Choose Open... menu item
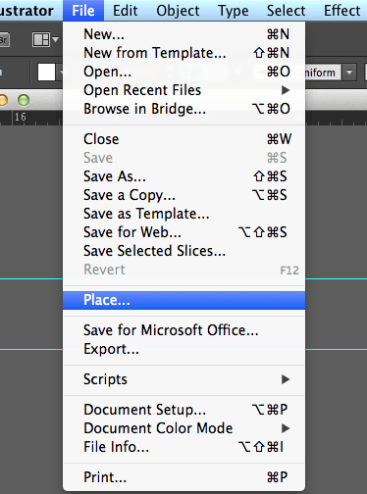 coord(183,72)
